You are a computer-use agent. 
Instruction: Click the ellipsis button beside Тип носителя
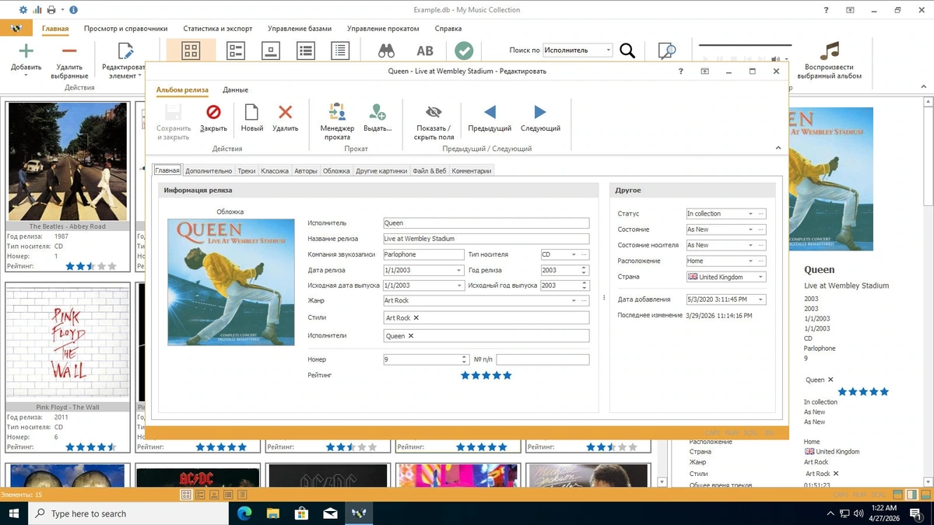[585, 254]
